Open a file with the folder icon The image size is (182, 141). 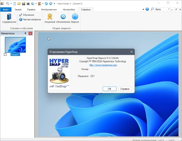[x=19, y=4]
